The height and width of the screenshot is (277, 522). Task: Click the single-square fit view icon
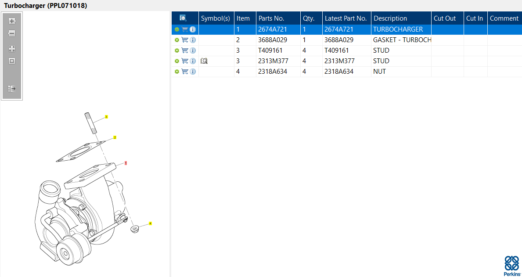[x=12, y=61]
